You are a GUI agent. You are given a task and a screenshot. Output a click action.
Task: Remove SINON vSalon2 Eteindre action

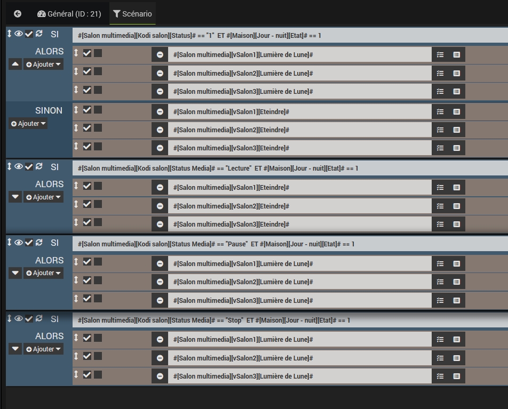pos(160,130)
